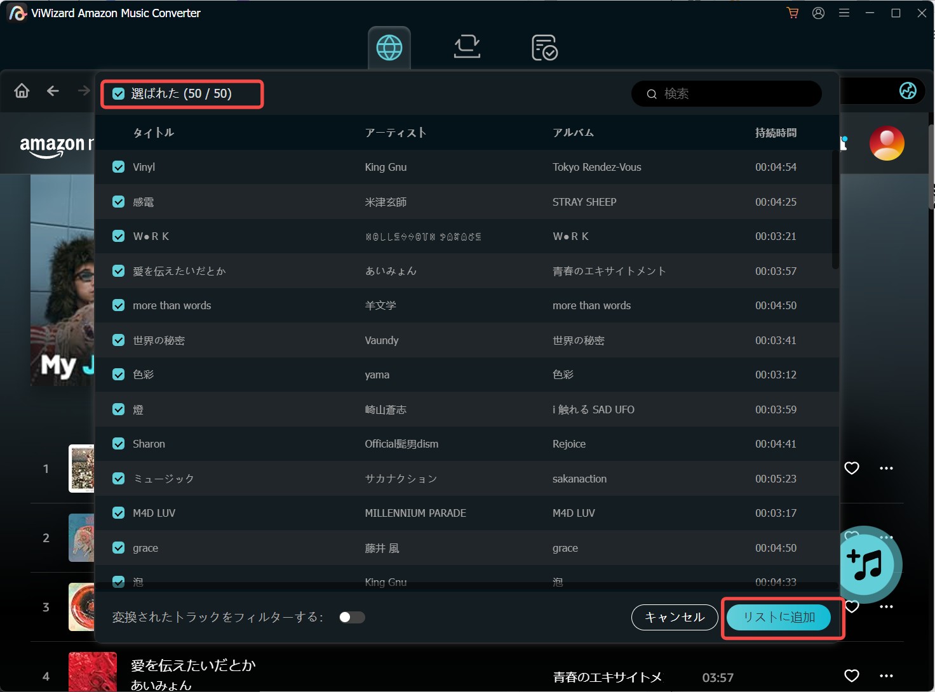The image size is (935, 692).
Task: Uncheck the Sharon track checkbox
Action: coord(118,444)
